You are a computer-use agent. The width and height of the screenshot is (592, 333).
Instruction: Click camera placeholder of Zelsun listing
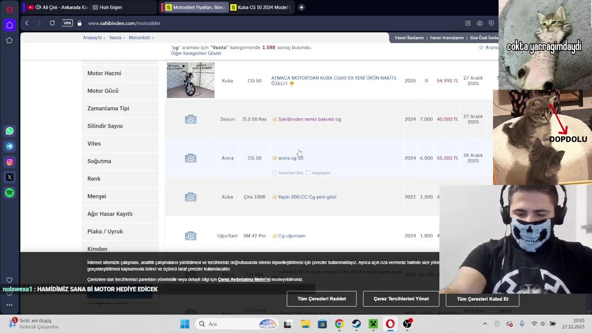pyautogui.click(x=191, y=119)
